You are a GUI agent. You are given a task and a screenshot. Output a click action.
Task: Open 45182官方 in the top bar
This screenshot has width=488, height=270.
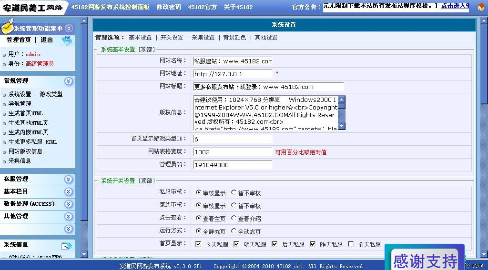point(202,7)
